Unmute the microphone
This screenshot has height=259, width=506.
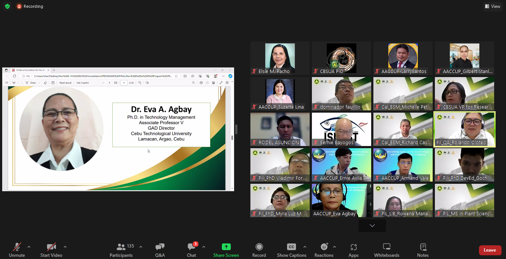[x=17, y=250]
